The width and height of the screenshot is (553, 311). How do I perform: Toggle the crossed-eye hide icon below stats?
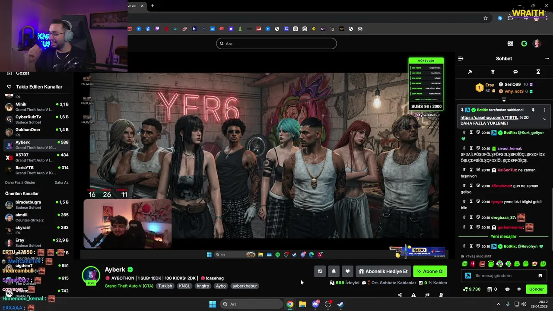427,295
